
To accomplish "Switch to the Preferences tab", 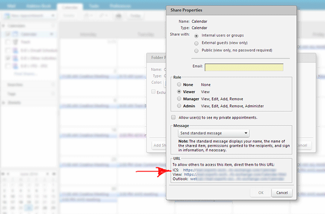I will point(120,6).
